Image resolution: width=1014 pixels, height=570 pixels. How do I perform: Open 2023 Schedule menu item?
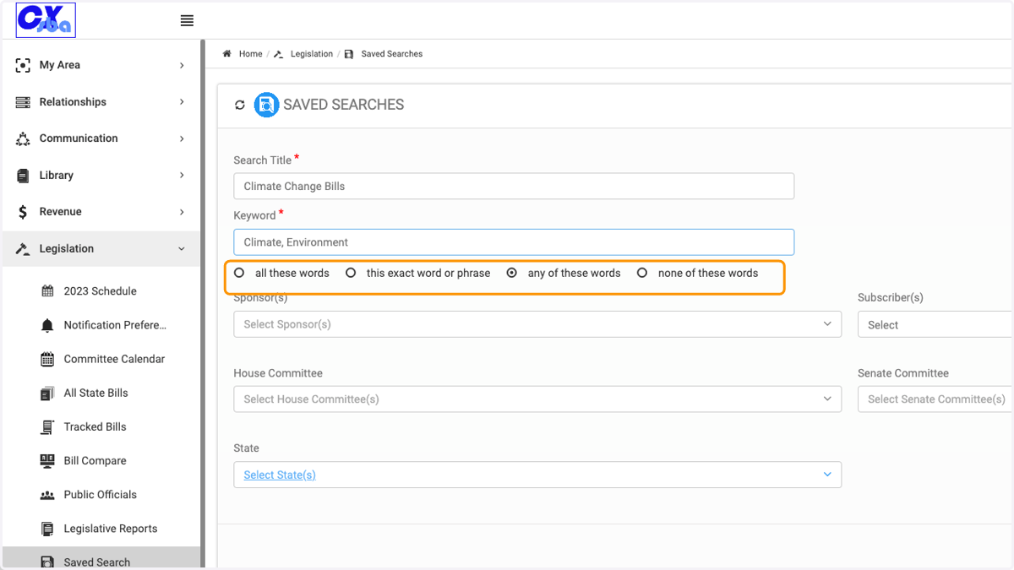pyautogui.click(x=101, y=291)
